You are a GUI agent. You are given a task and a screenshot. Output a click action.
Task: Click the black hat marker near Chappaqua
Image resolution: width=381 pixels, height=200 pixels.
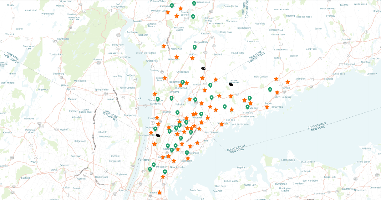[x=203, y=68]
